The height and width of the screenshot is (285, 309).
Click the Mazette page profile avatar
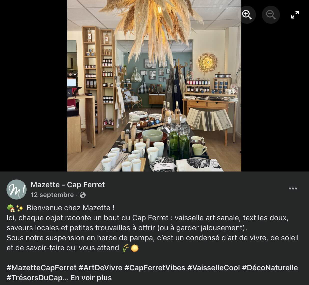(x=17, y=189)
